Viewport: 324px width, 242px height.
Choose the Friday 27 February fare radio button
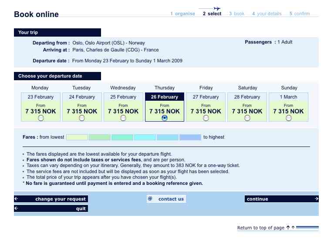tap(206, 118)
